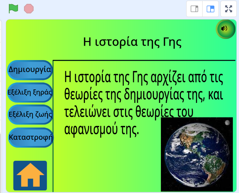Click the title Η ιστορία της Γης
239x193 pixels.
point(132,42)
